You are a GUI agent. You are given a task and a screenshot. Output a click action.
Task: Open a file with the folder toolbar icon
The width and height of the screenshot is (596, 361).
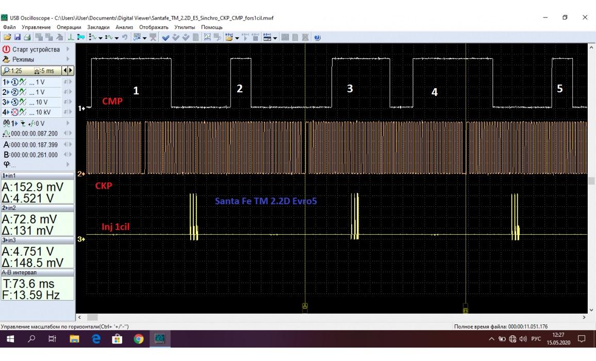click(7, 37)
